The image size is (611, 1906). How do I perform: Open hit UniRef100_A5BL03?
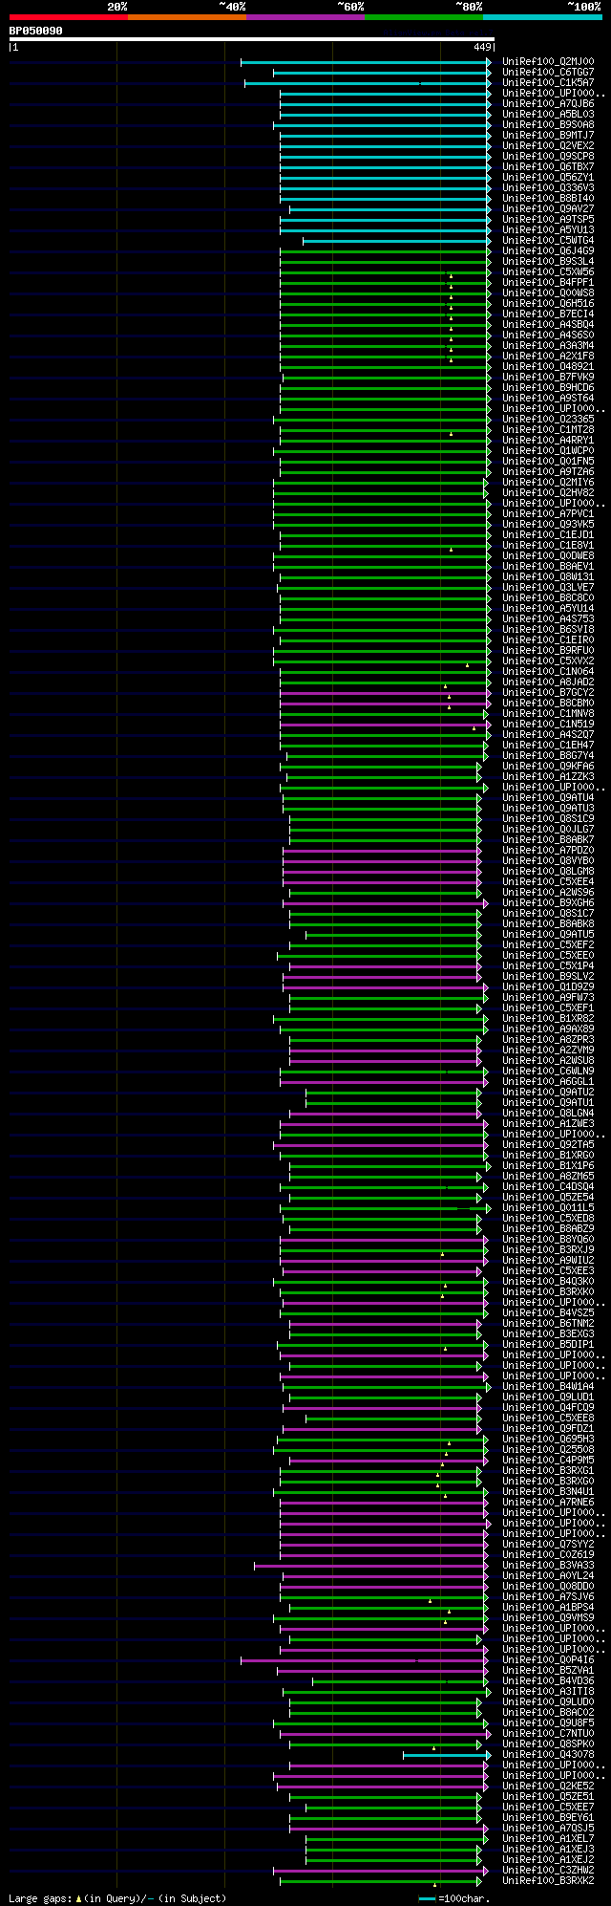(548, 114)
